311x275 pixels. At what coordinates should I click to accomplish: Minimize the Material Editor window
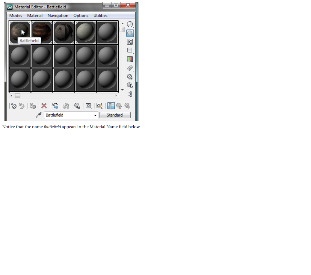pos(107,5)
